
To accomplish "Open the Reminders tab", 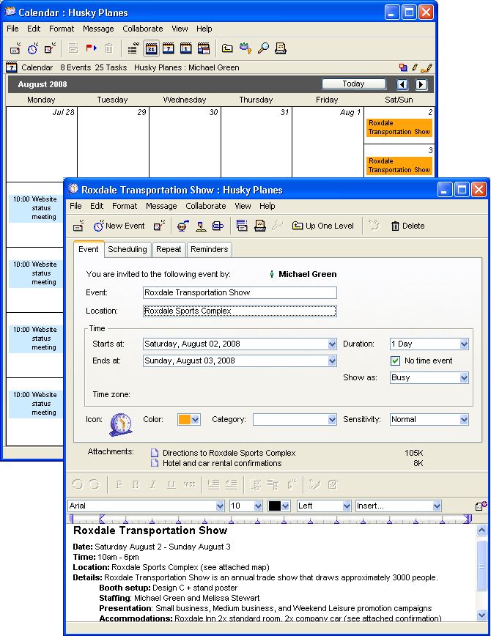I will pos(209,249).
